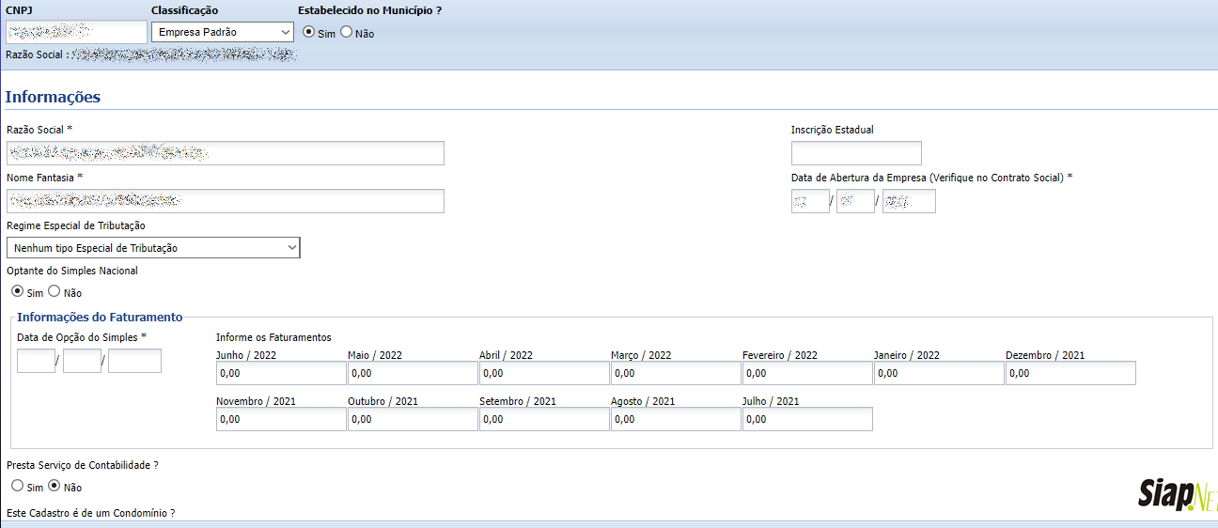Image resolution: width=1218 pixels, height=528 pixels.
Task: Focus the Inscrição Estadual field
Action: tap(856, 153)
